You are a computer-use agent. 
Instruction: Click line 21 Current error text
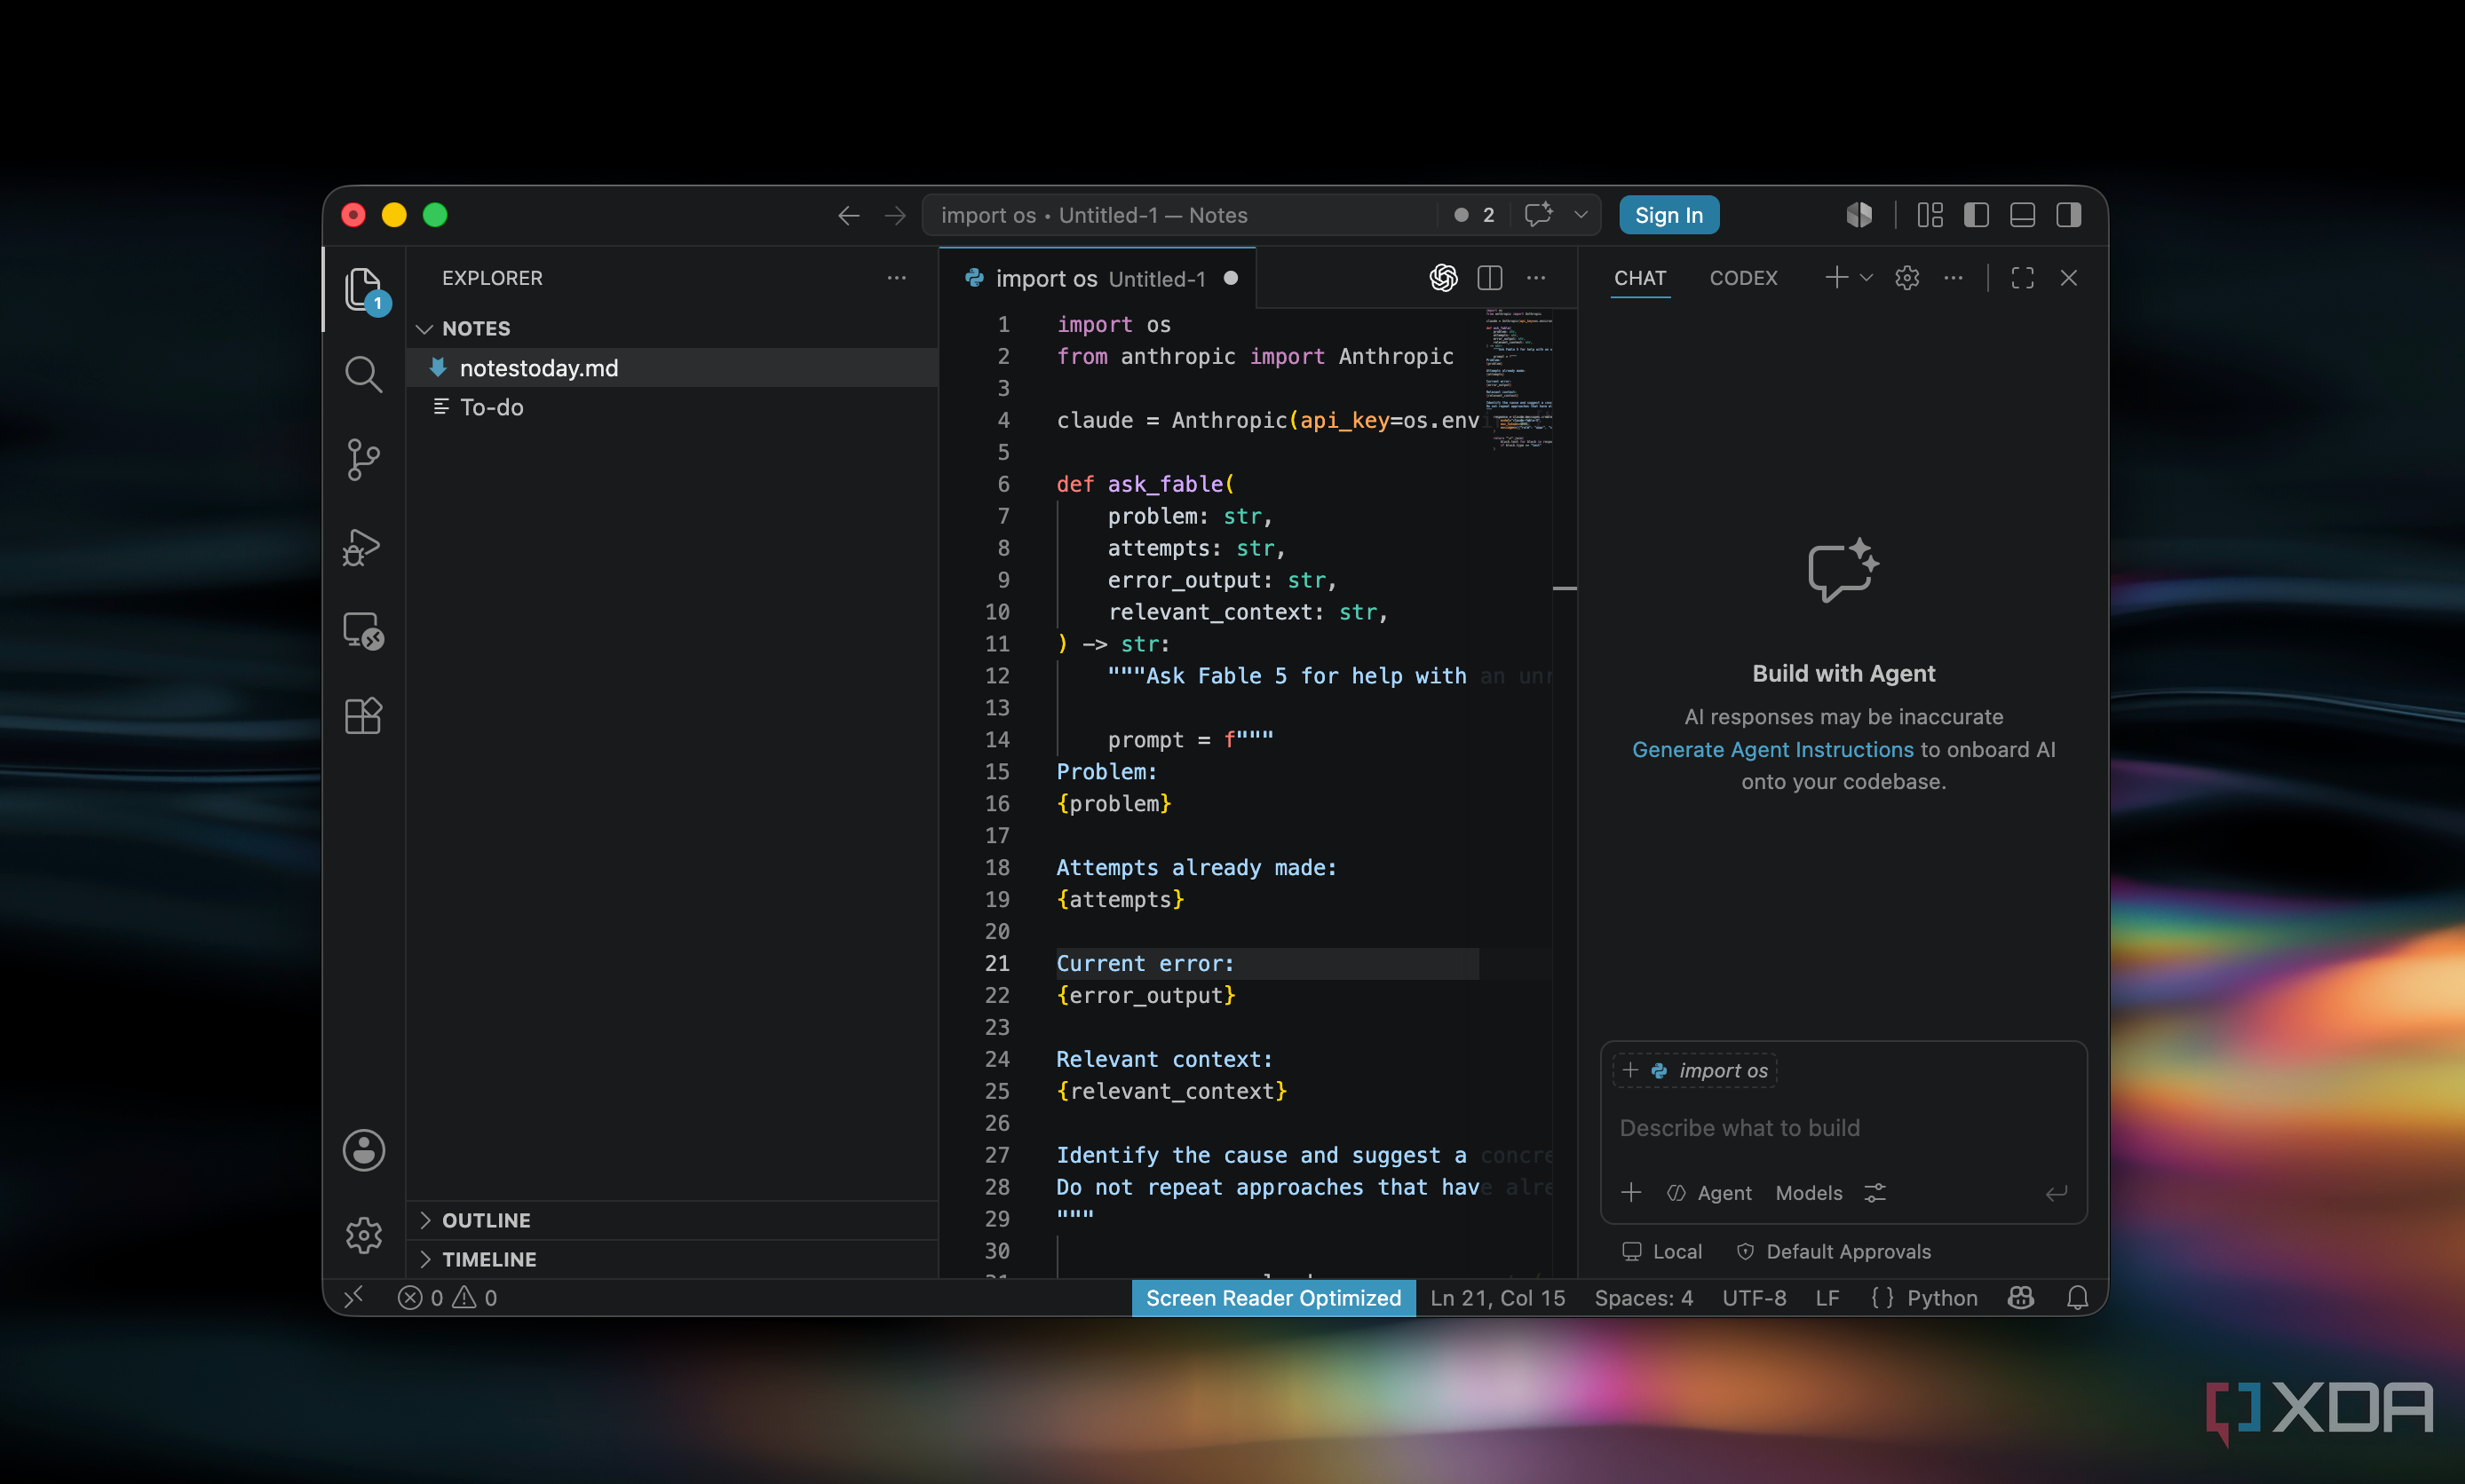[1145, 963]
